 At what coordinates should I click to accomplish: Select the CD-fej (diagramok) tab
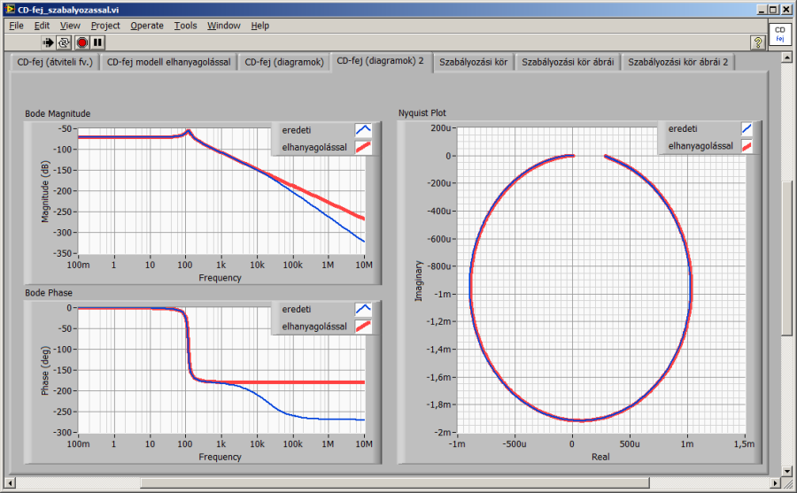pos(282,62)
